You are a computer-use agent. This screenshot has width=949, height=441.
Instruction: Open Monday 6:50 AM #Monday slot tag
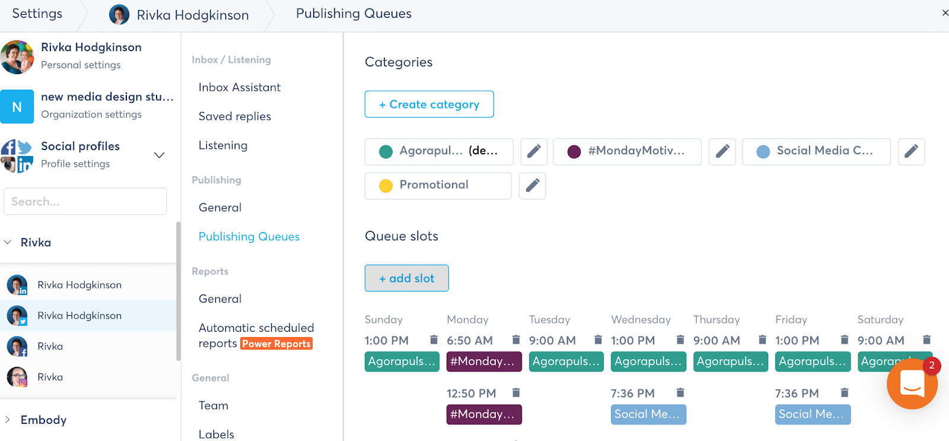point(484,361)
